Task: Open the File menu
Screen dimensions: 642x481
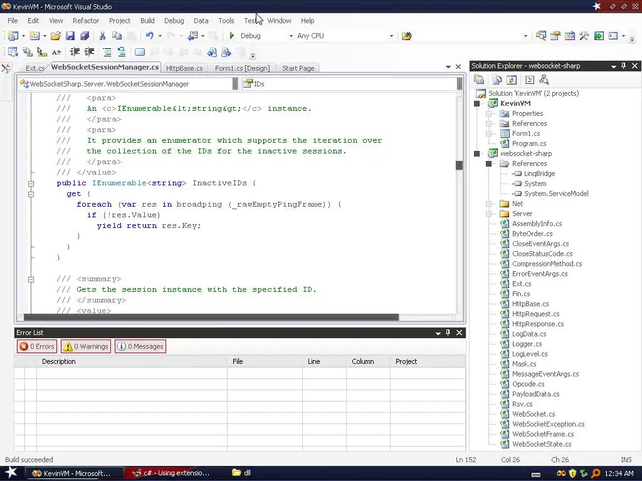Action: point(13,21)
